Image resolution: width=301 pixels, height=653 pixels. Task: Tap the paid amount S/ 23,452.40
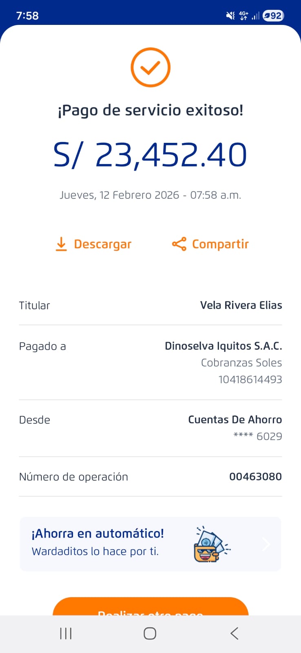point(150,155)
